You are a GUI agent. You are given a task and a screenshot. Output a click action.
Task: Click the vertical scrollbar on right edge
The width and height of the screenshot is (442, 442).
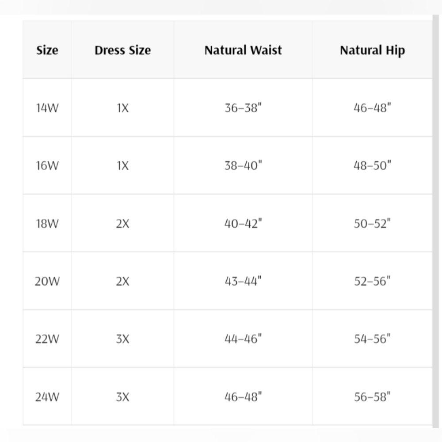(436, 221)
